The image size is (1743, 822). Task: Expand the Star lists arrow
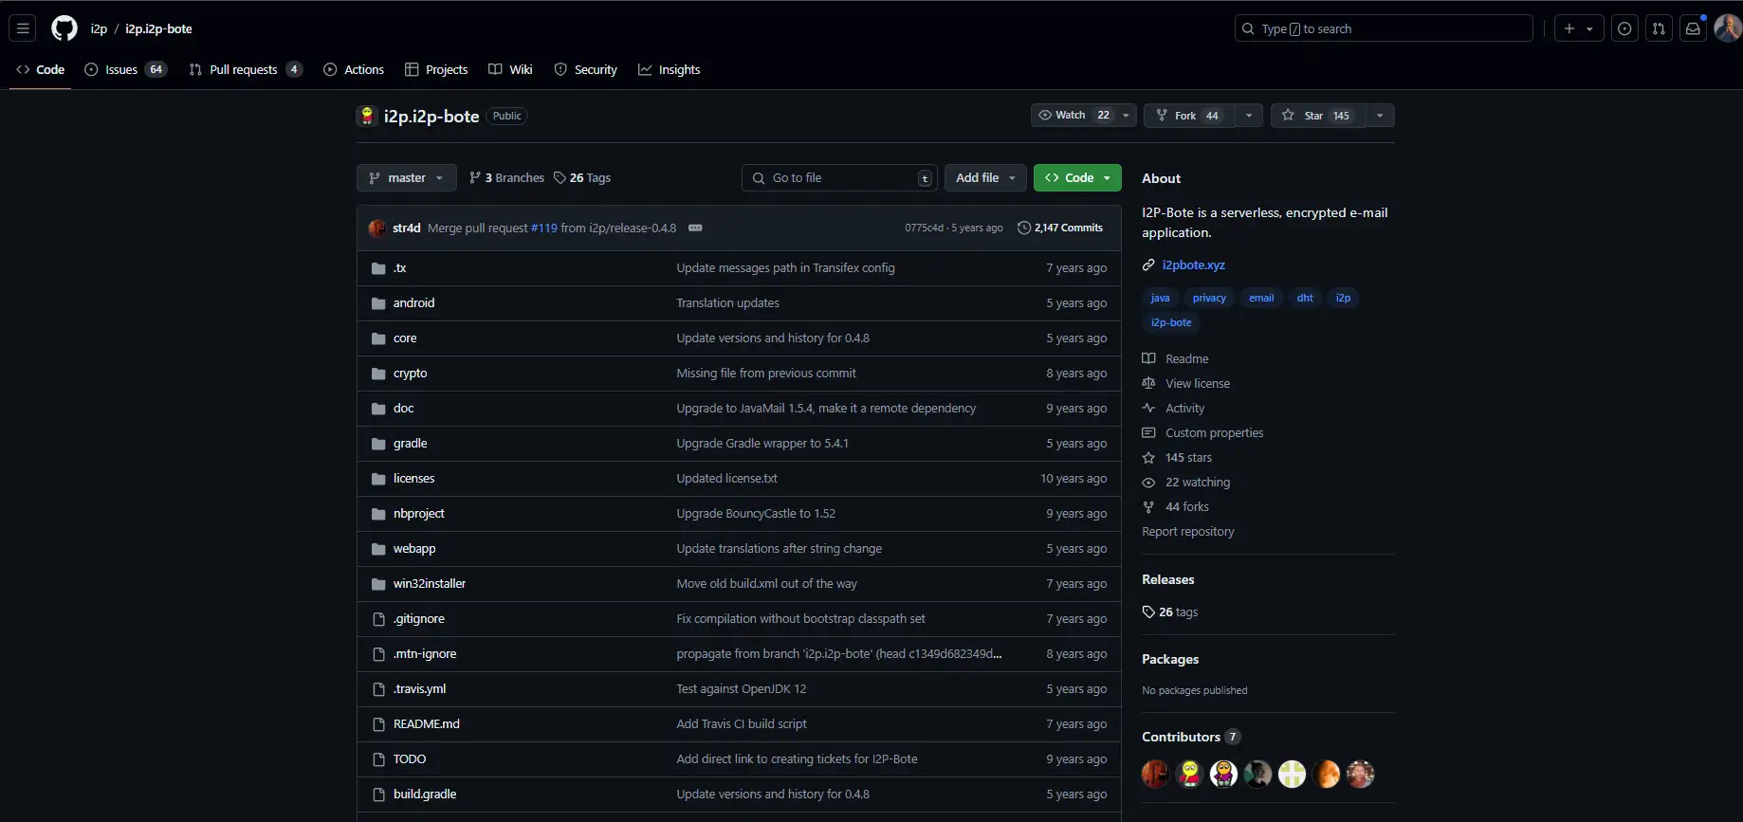(1380, 116)
